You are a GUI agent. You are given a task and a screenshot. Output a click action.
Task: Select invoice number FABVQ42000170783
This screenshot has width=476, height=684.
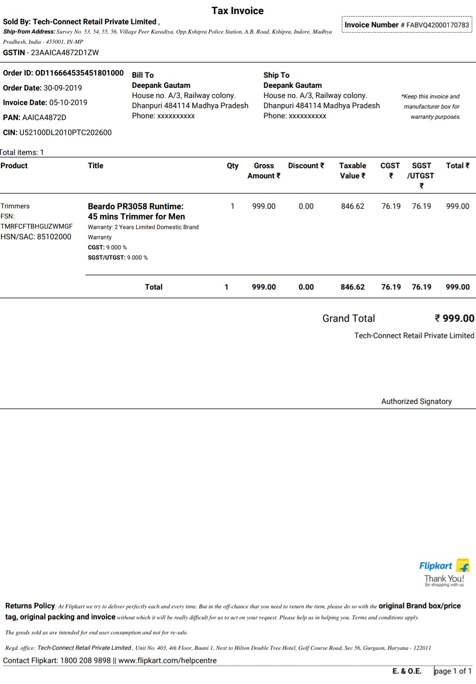[437, 25]
